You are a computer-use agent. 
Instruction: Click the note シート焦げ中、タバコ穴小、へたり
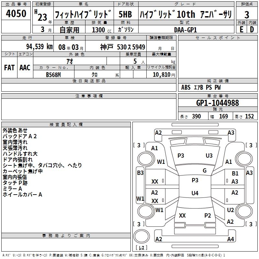pos(42,165)
